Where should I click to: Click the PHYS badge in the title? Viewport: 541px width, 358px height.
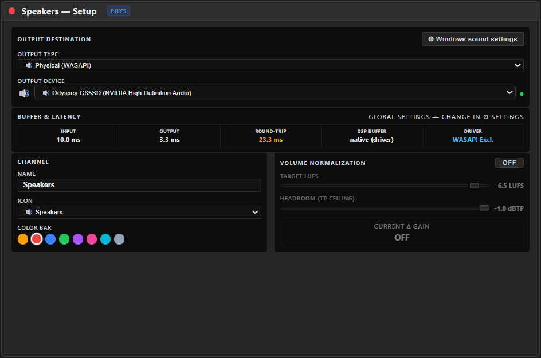tap(118, 11)
